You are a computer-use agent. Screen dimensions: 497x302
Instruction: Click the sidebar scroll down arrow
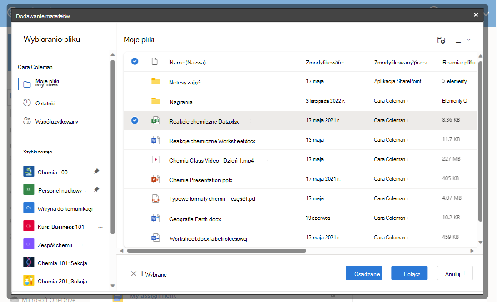point(112,286)
